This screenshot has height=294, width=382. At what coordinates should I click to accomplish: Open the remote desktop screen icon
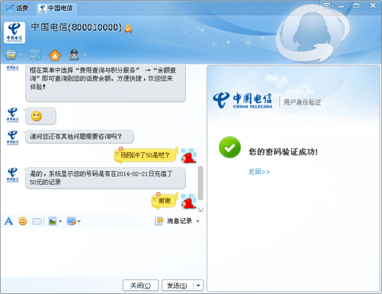[x=35, y=55]
